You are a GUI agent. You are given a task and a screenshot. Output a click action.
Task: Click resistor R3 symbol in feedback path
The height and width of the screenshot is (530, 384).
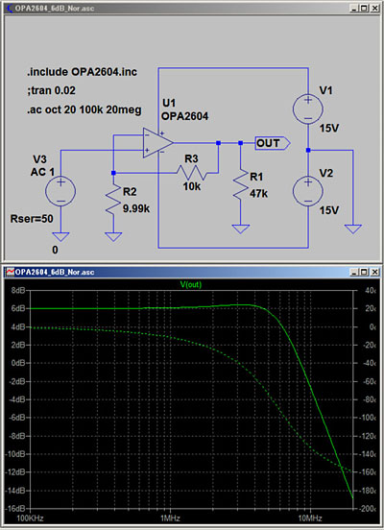point(192,173)
